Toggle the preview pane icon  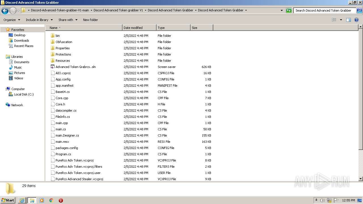tap(349, 20)
